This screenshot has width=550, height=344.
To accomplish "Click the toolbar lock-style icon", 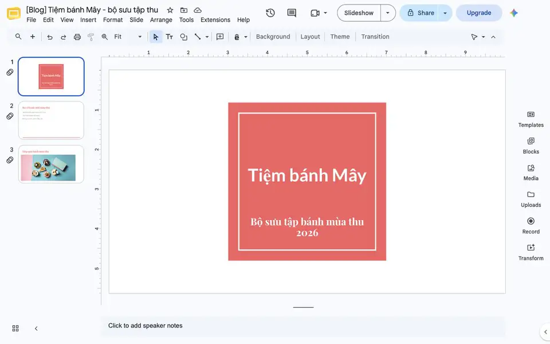I will [237, 37].
